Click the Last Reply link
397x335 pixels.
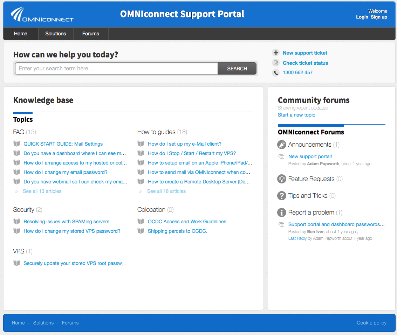point(297,238)
